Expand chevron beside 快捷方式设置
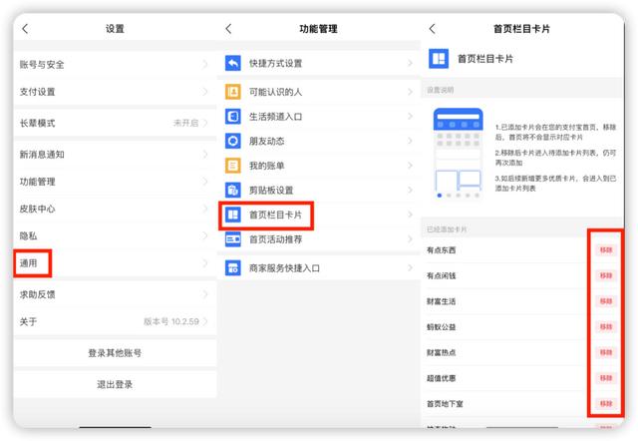Viewport: 638px width, 441px height. [410, 63]
